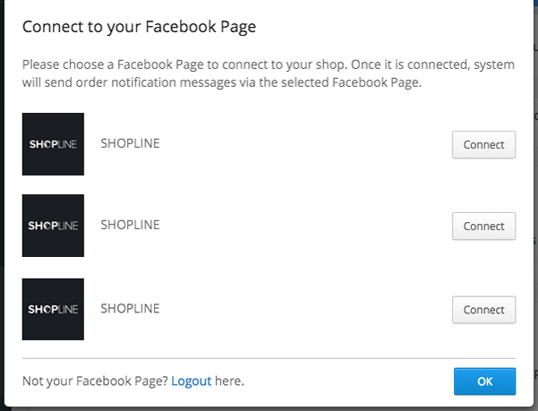Screen dimensions: 538x411
Task: Pick the third SHOPLINE page name label
Action: [130, 309]
